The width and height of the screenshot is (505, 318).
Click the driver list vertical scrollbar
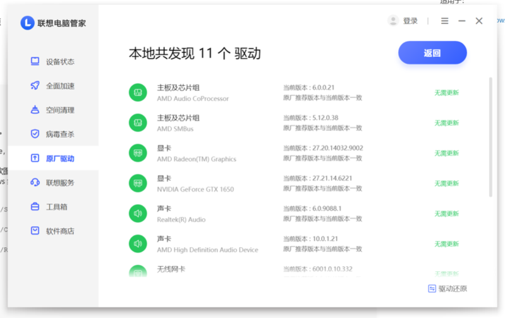coord(490,136)
